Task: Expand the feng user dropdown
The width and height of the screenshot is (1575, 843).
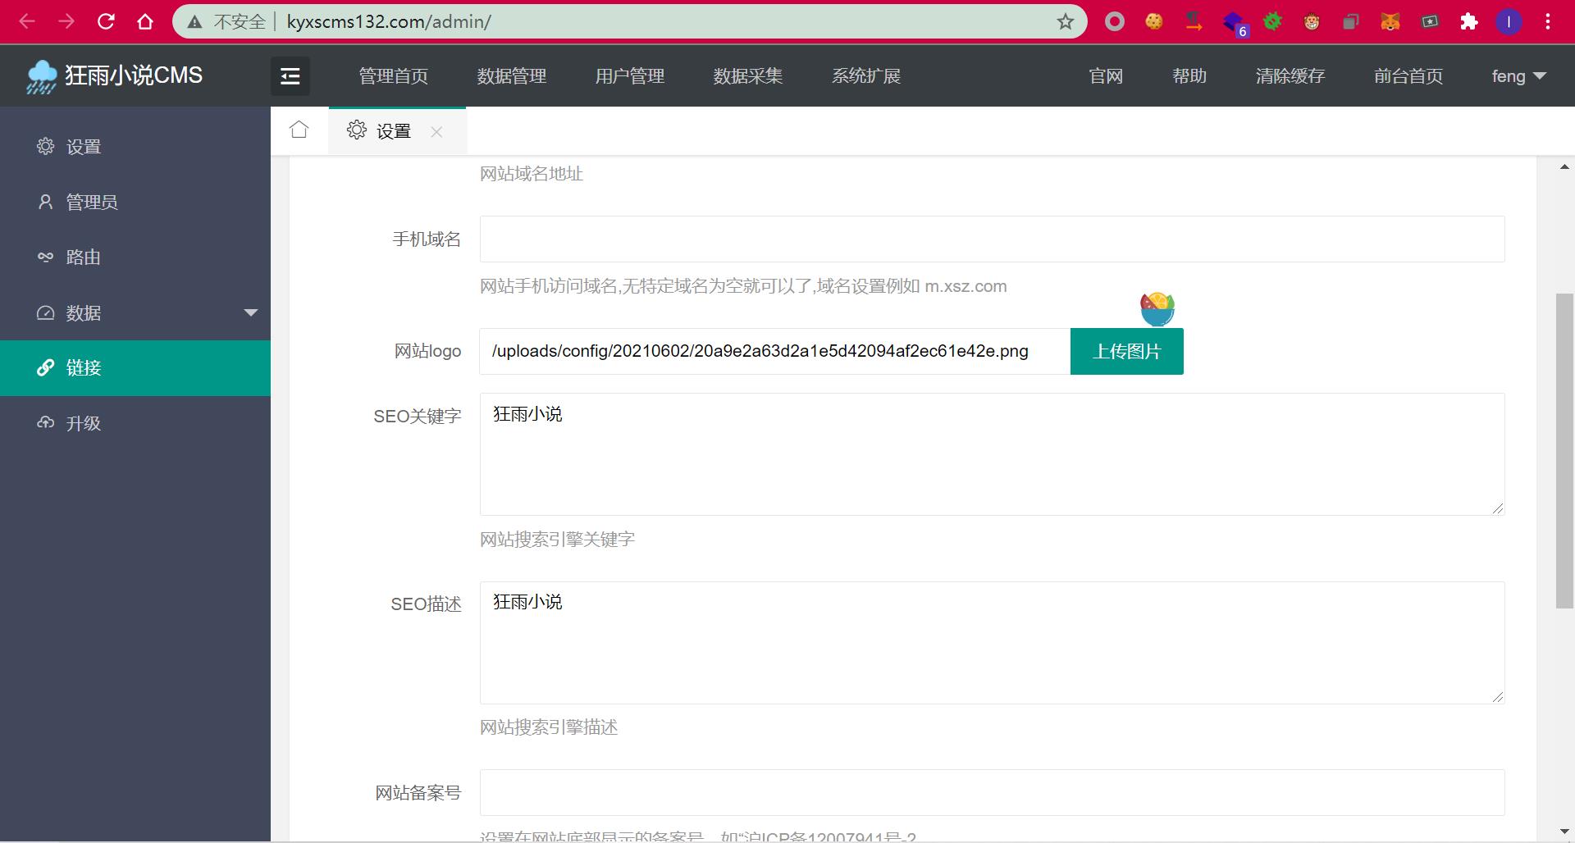Action: [x=1518, y=76]
